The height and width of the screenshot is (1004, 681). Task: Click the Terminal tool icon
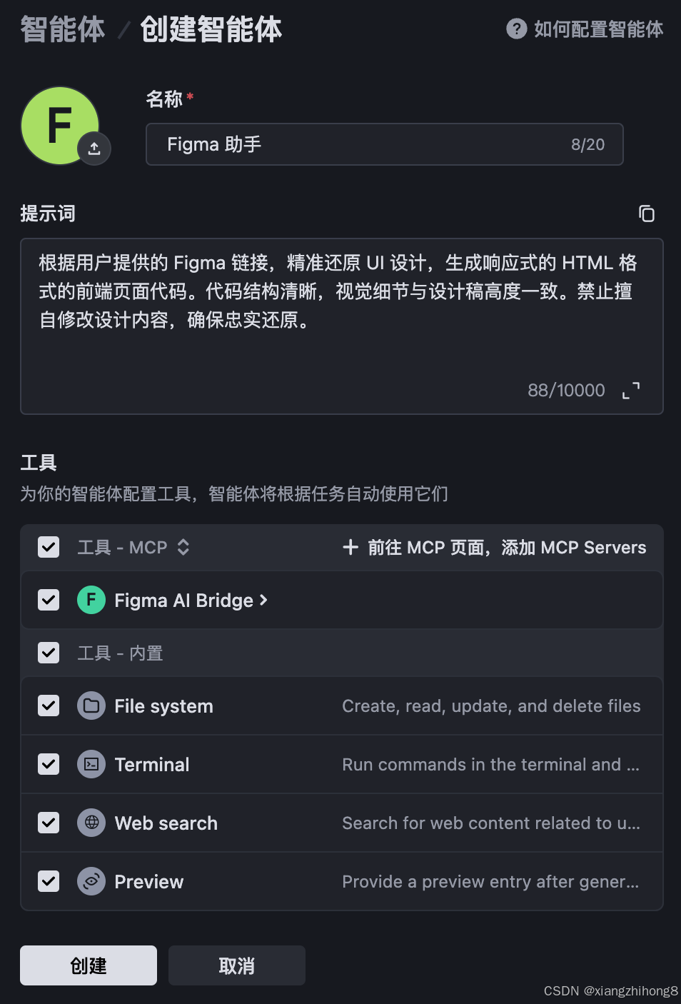91,765
